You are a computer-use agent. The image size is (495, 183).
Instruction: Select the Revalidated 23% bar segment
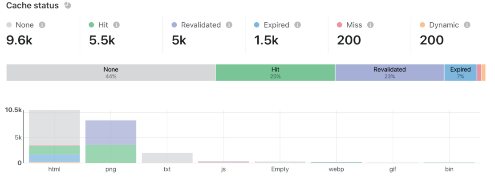(390, 72)
